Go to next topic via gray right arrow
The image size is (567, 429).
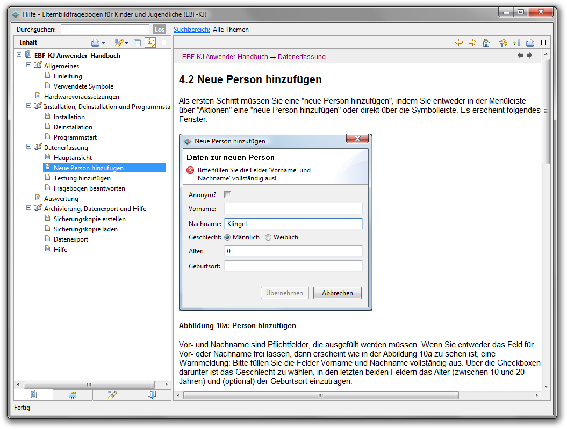click(x=529, y=55)
